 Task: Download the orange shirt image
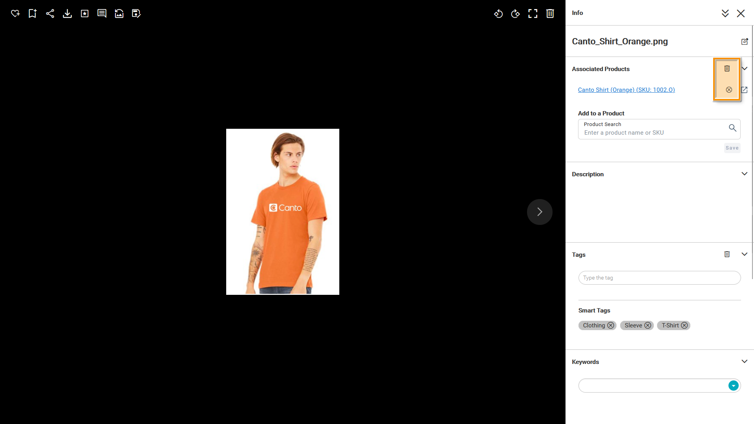[x=67, y=13]
